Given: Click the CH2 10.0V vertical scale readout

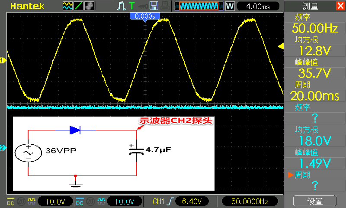Looking at the screenshot, I should click(x=125, y=201).
